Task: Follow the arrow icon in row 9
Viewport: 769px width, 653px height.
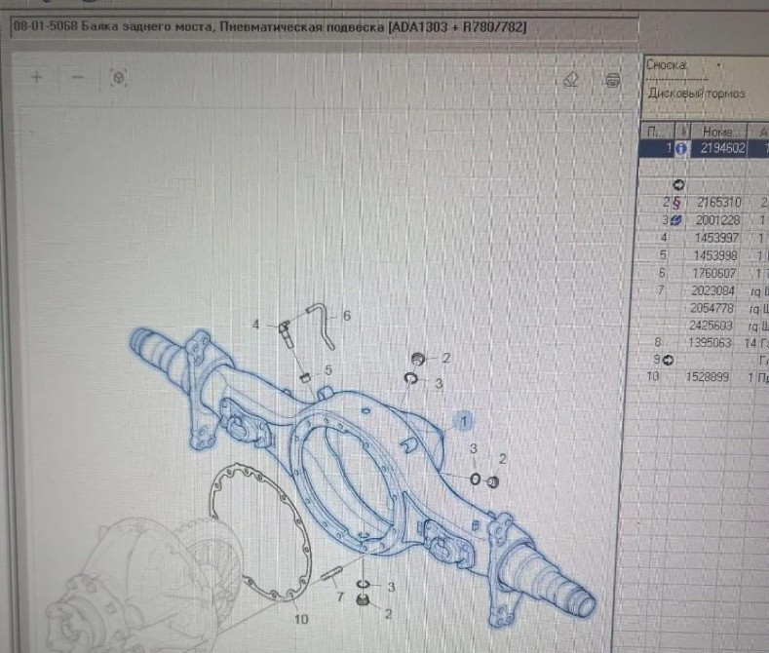Action: tap(668, 361)
